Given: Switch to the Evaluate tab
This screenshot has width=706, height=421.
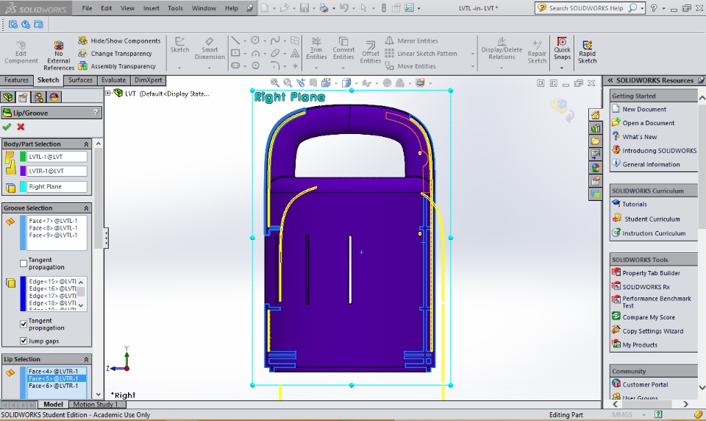Looking at the screenshot, I should click(x=113, y=80).
